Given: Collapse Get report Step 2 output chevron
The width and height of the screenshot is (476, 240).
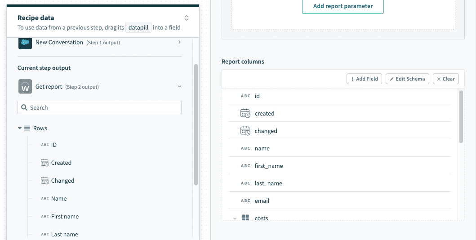Looking at the screenshot, I should (x=179, y=86).
